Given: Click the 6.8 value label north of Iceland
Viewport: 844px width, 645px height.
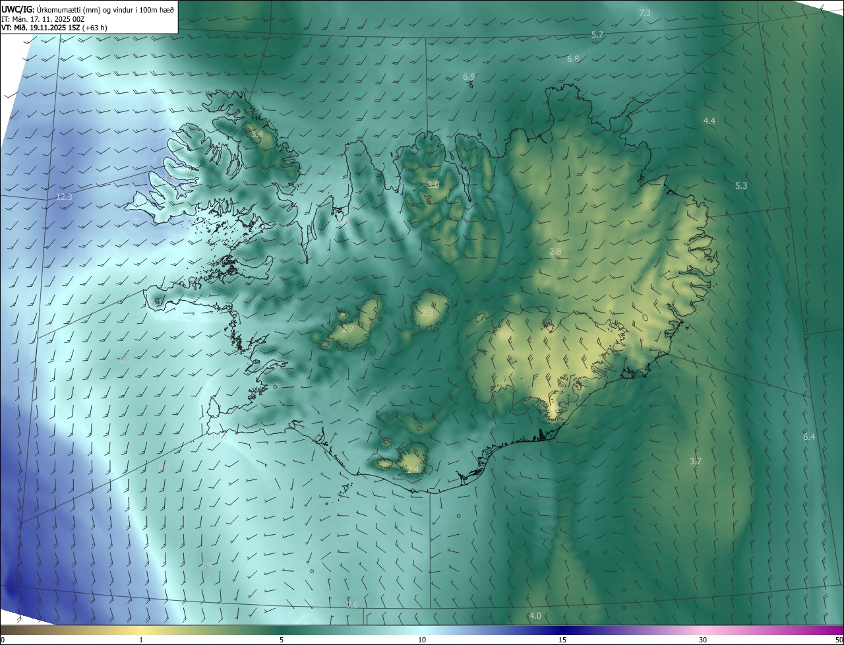Looking at the screenshot, I should click(x=573, y=59).
